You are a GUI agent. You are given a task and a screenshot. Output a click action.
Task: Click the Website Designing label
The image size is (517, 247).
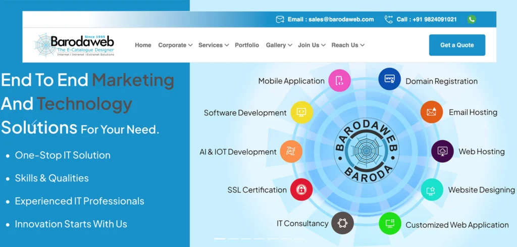[481, 190]
